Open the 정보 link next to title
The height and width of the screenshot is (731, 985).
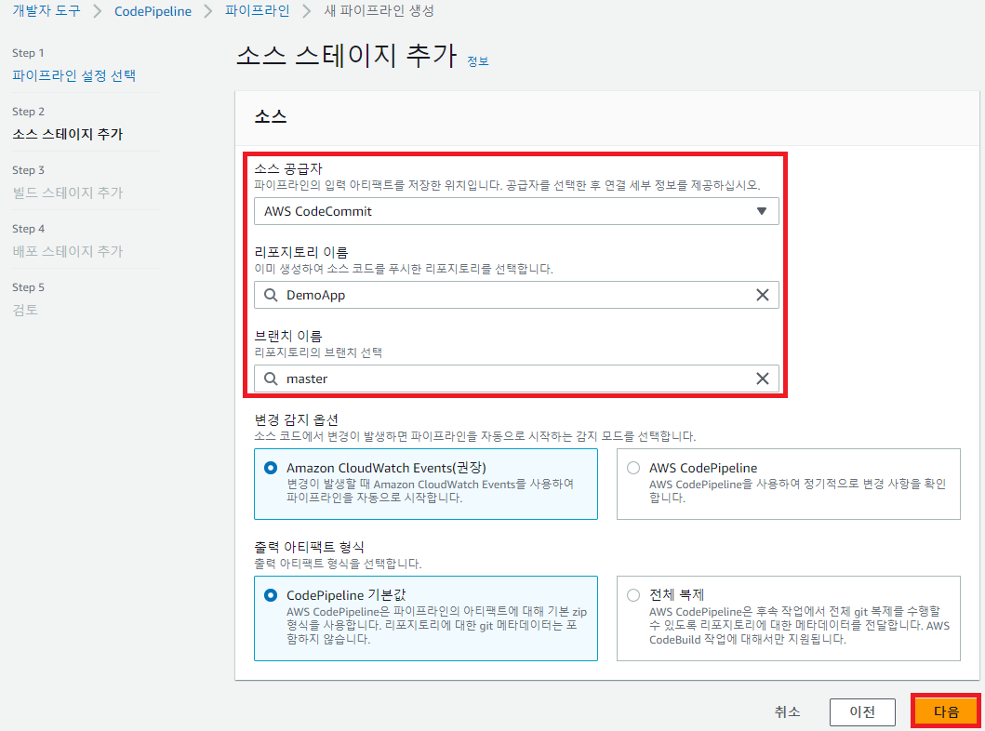point(477,61)
